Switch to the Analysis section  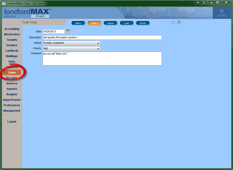click(12, 94)
